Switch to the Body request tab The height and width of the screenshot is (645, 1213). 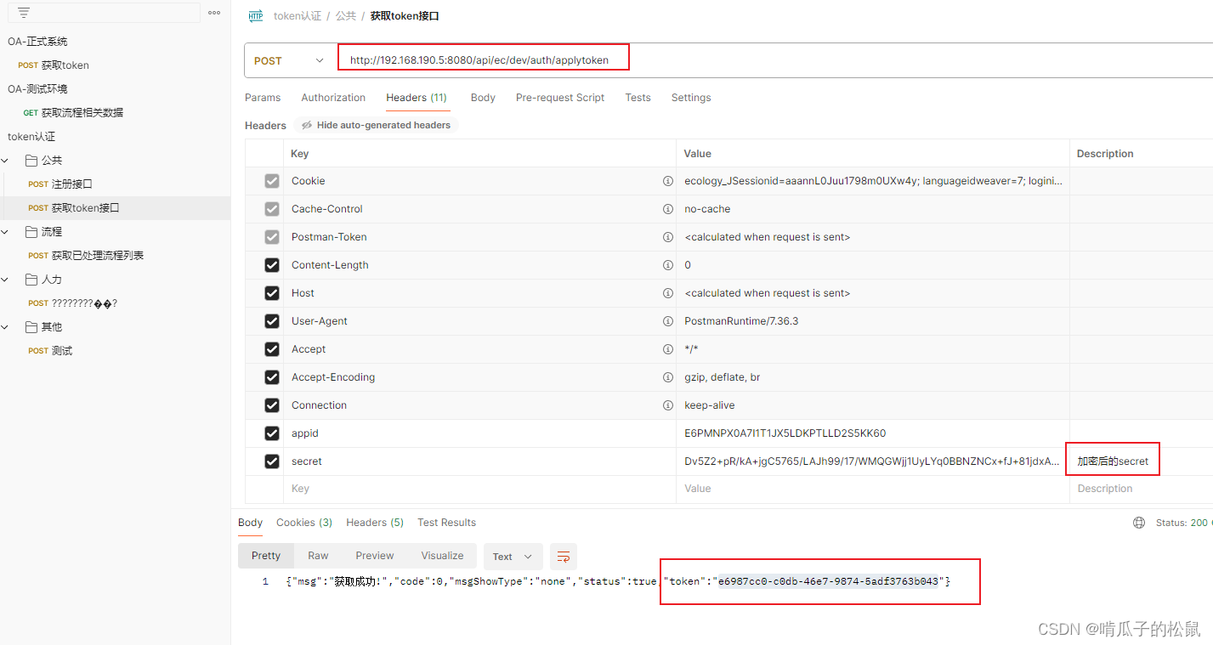(483, 98)
